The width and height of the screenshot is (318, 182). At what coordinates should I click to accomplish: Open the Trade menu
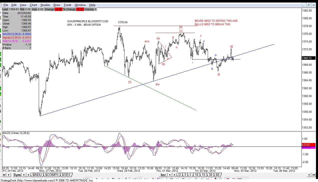67,5
